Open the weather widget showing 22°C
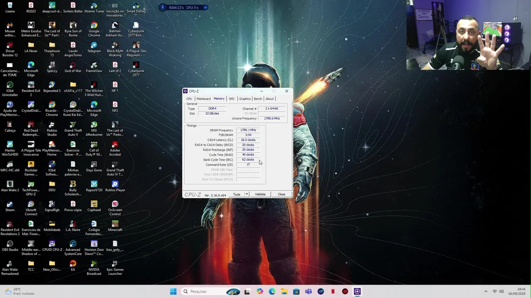The width and height of the screenshot is (531, 298). tap(20, 291)
